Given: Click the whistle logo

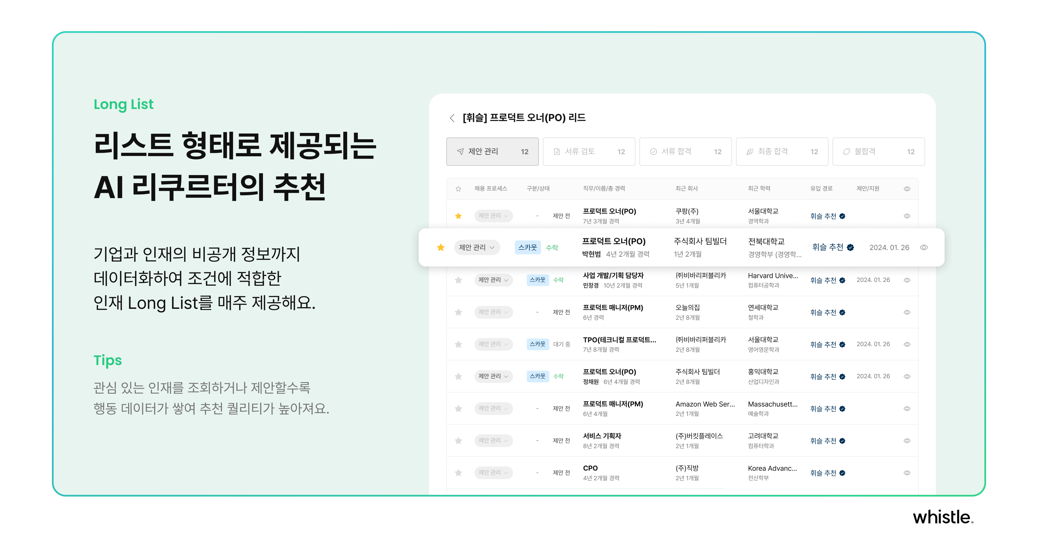Looking at the screenshot, I should point(943,517).
